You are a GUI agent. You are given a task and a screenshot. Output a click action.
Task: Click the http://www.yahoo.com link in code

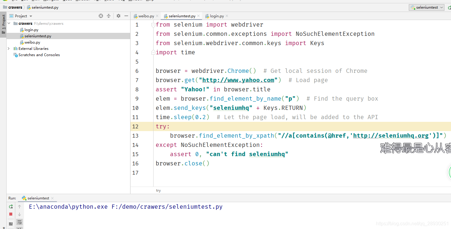click(238, 80)
